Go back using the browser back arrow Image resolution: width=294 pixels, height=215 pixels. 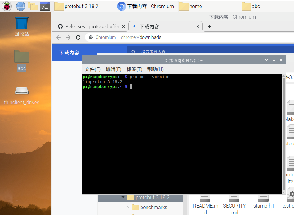tap(58, 37)
